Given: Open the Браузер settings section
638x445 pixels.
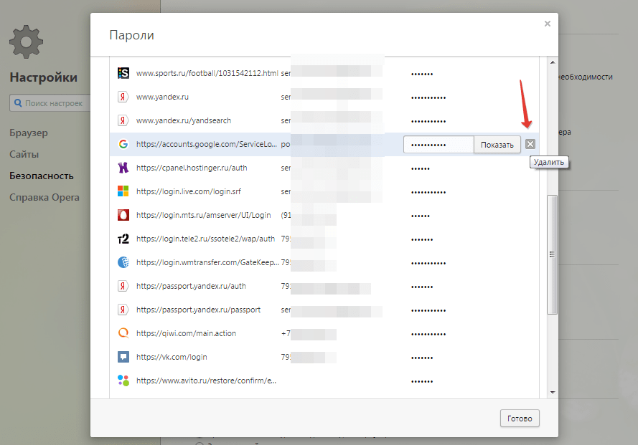Looking at the screenshot, I should [29, 133].
